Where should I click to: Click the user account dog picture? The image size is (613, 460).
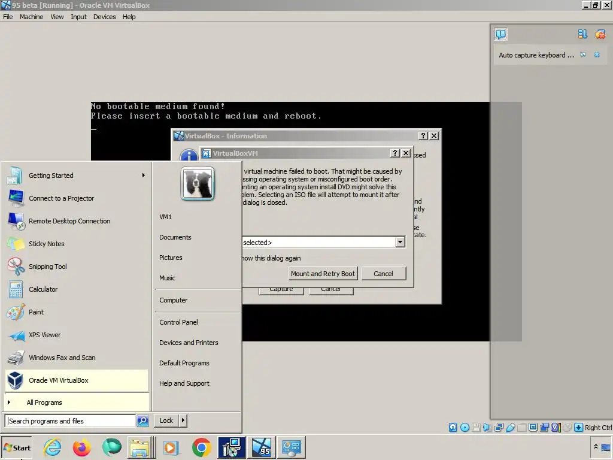pyautogui.click(x=198, y=183)
